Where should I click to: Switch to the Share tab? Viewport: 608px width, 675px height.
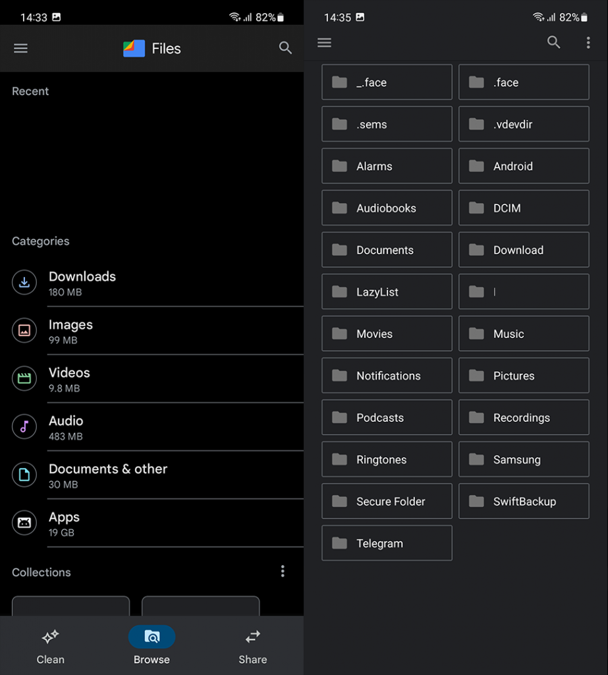tap(252, 646)
